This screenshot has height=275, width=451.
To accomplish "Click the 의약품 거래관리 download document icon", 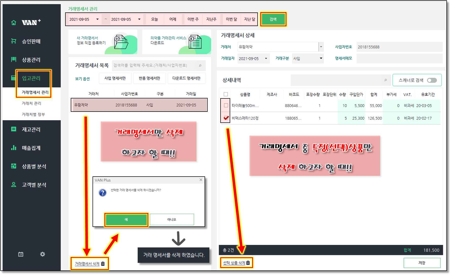I will coord(195,42).
